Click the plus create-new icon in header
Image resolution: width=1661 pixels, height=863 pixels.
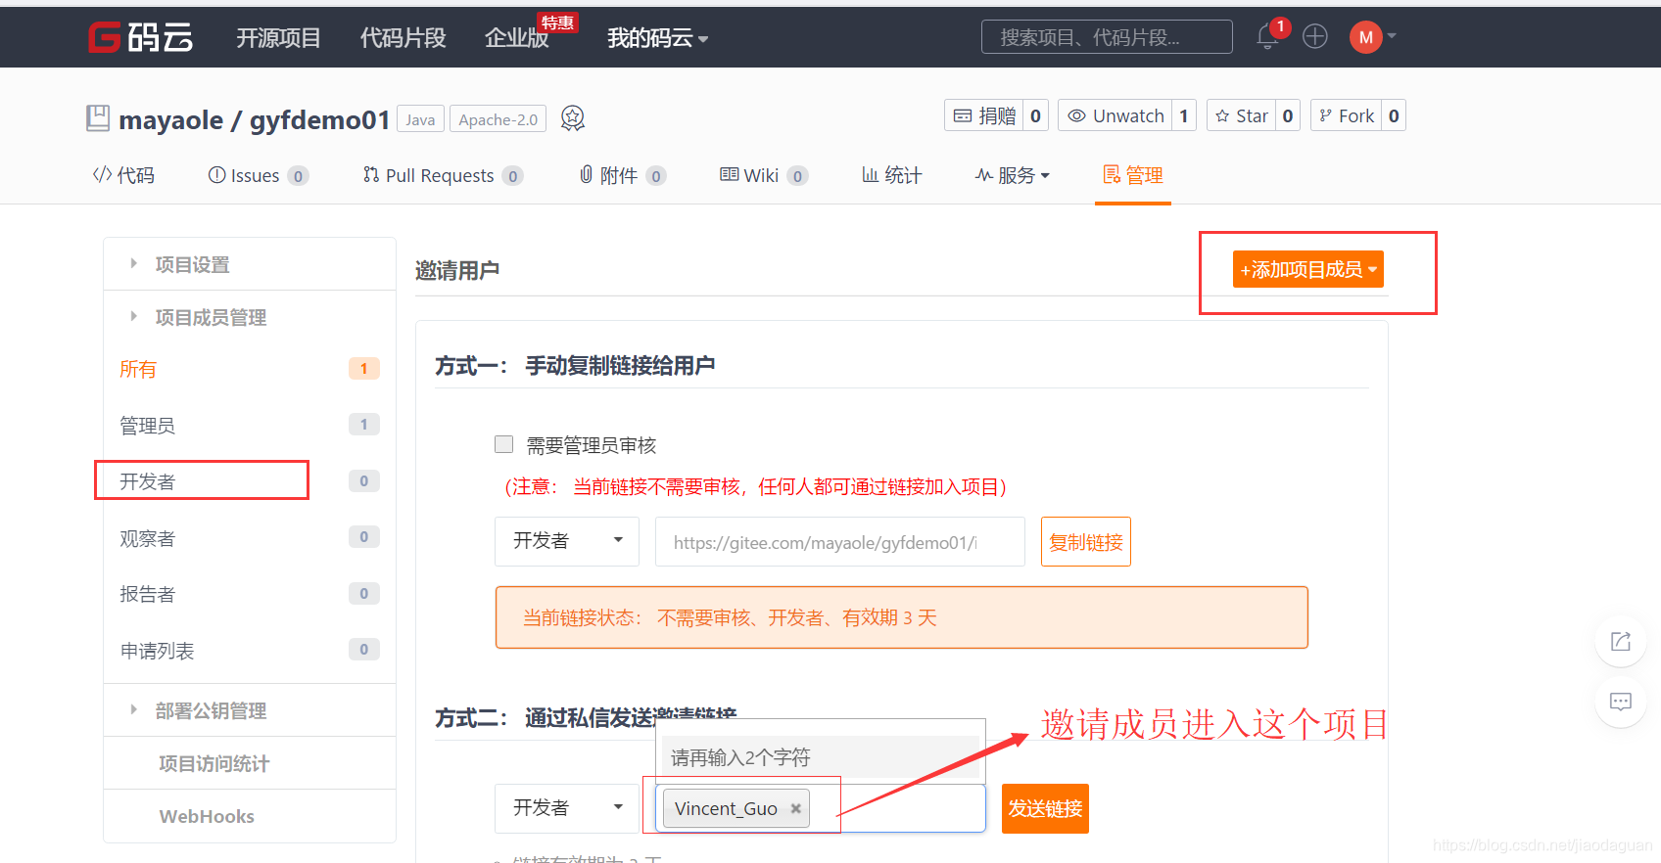click(x=1315, y=37)
